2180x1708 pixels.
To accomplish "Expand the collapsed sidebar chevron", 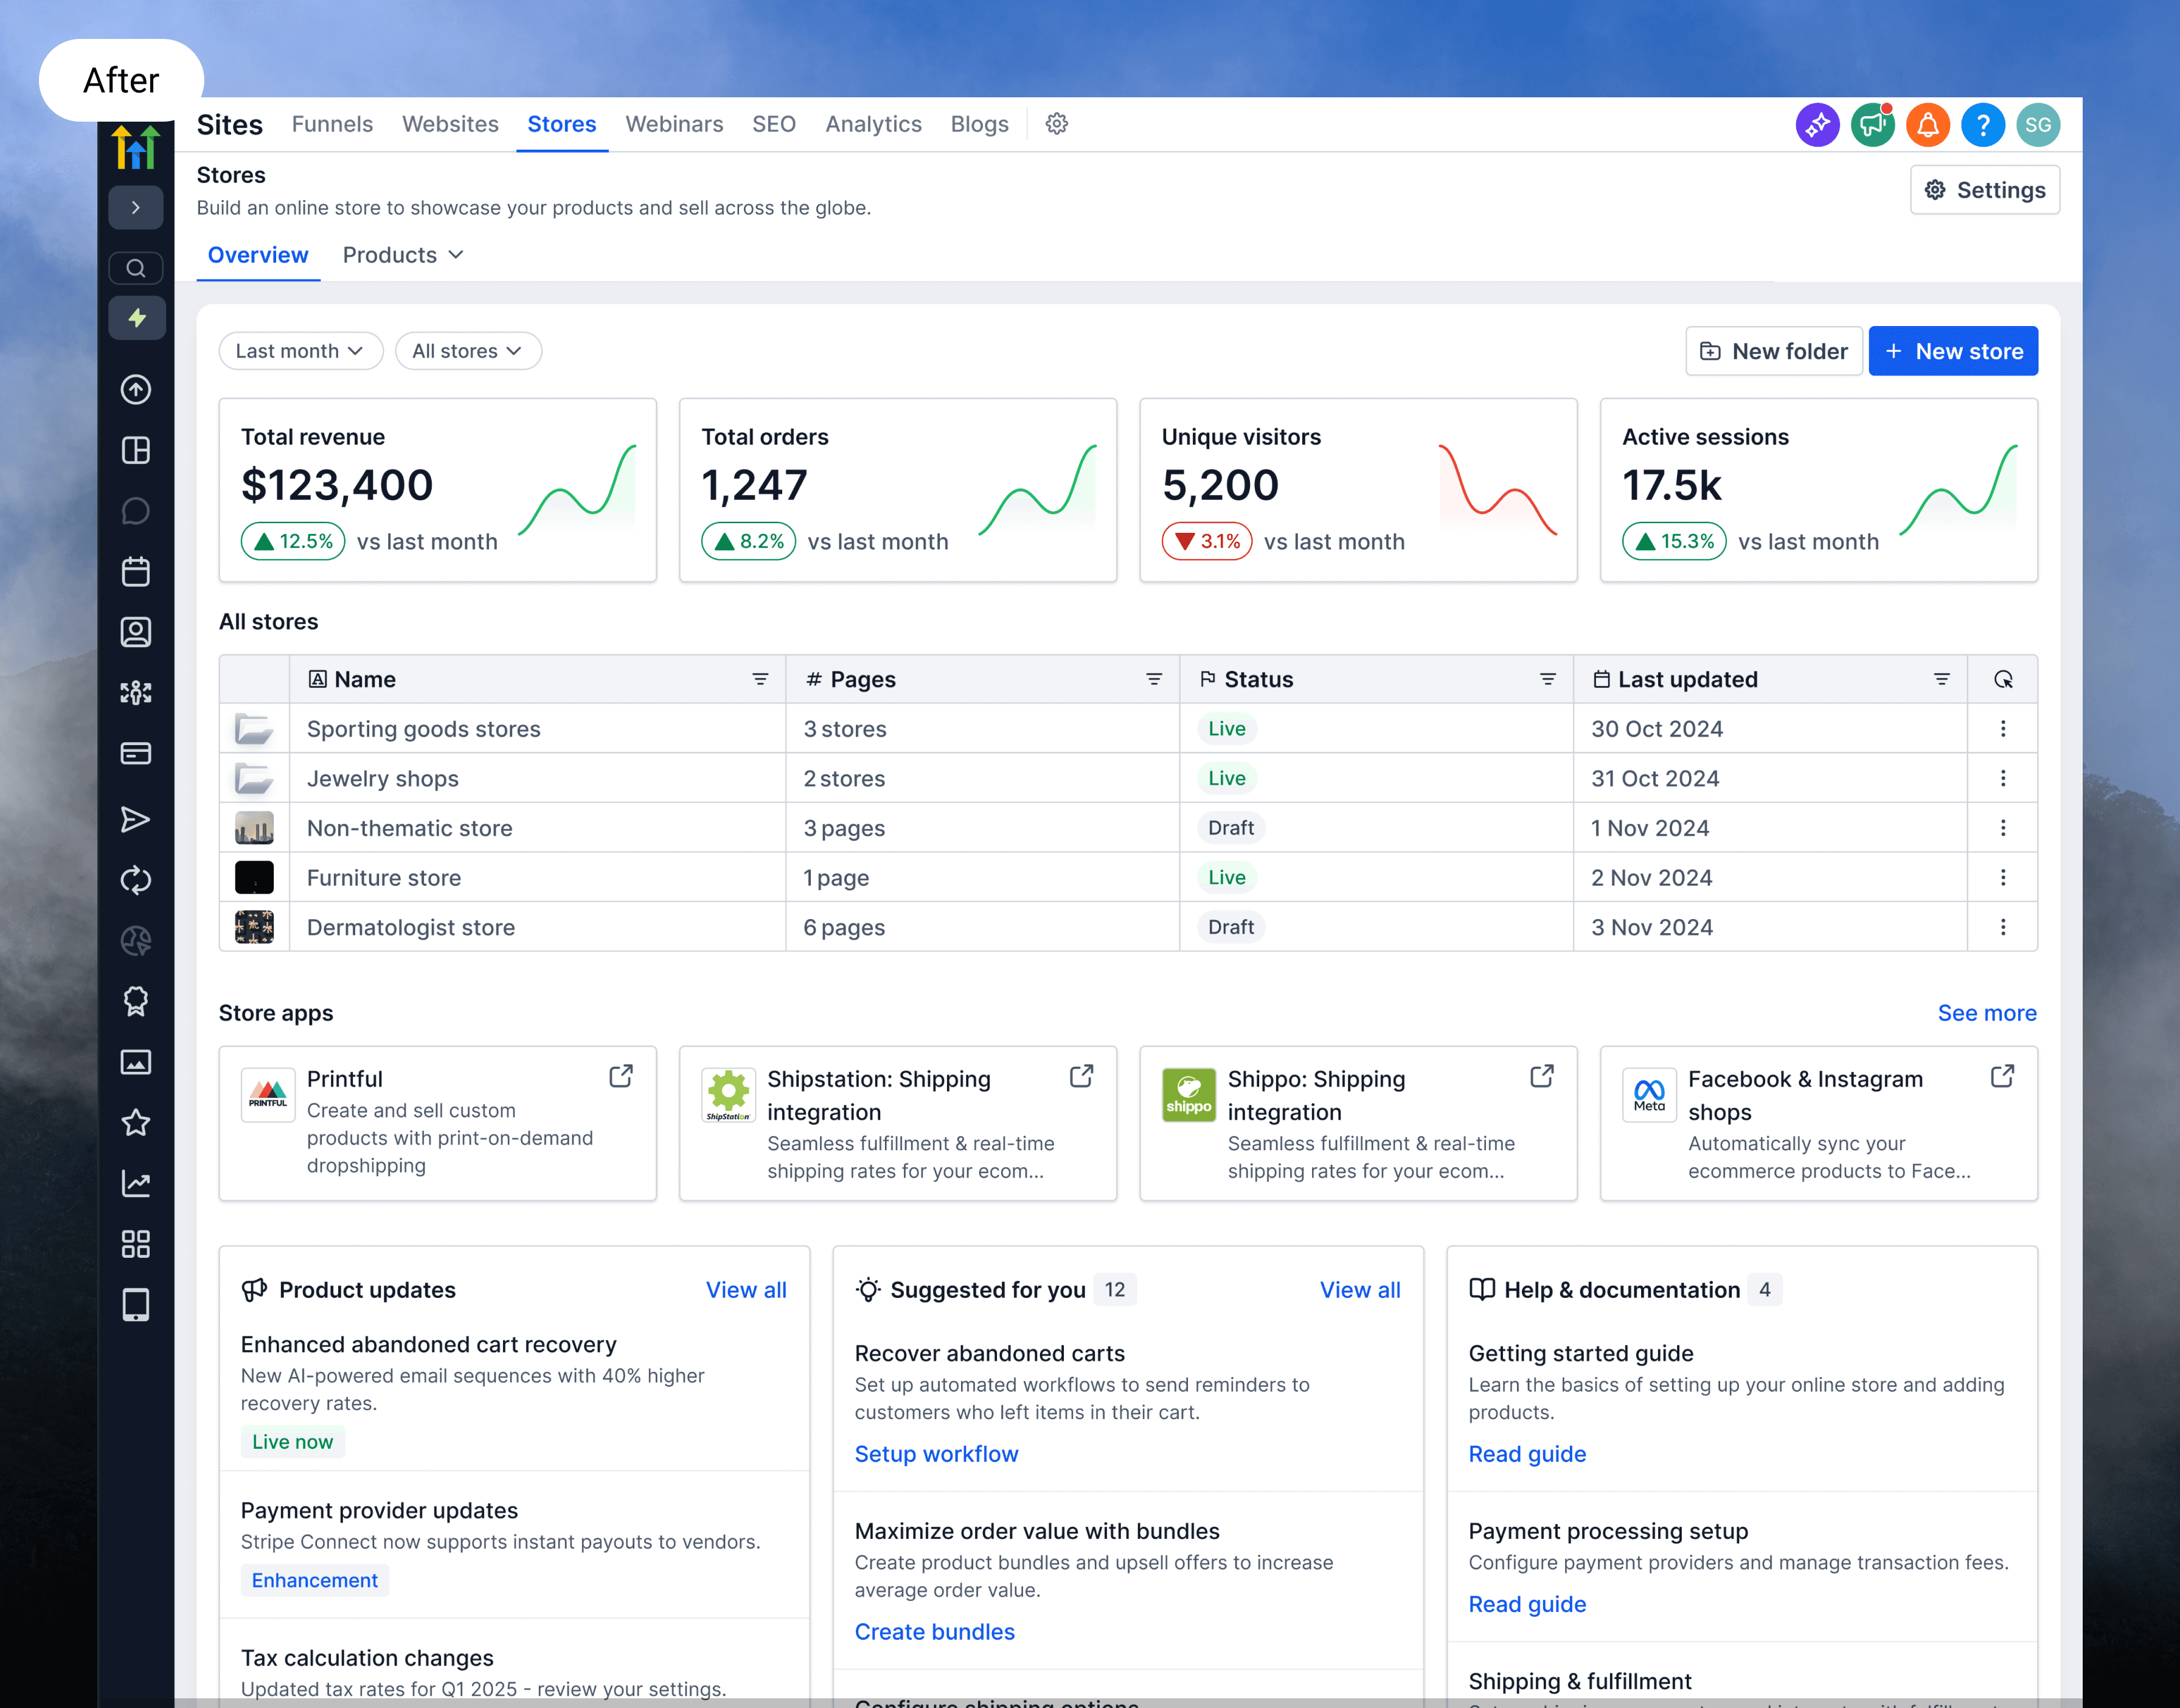I will pyautogui.click(x=136, y=208).
